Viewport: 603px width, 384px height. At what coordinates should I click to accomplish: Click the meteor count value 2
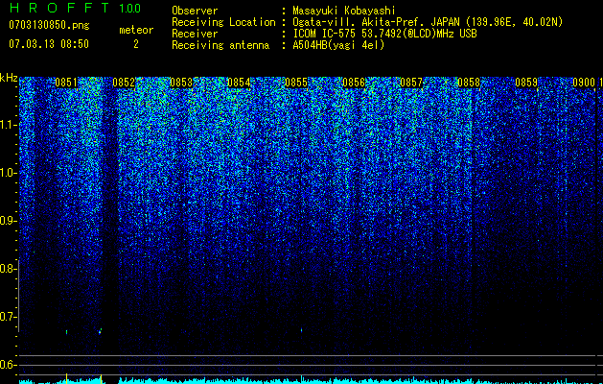coord(136,44)
